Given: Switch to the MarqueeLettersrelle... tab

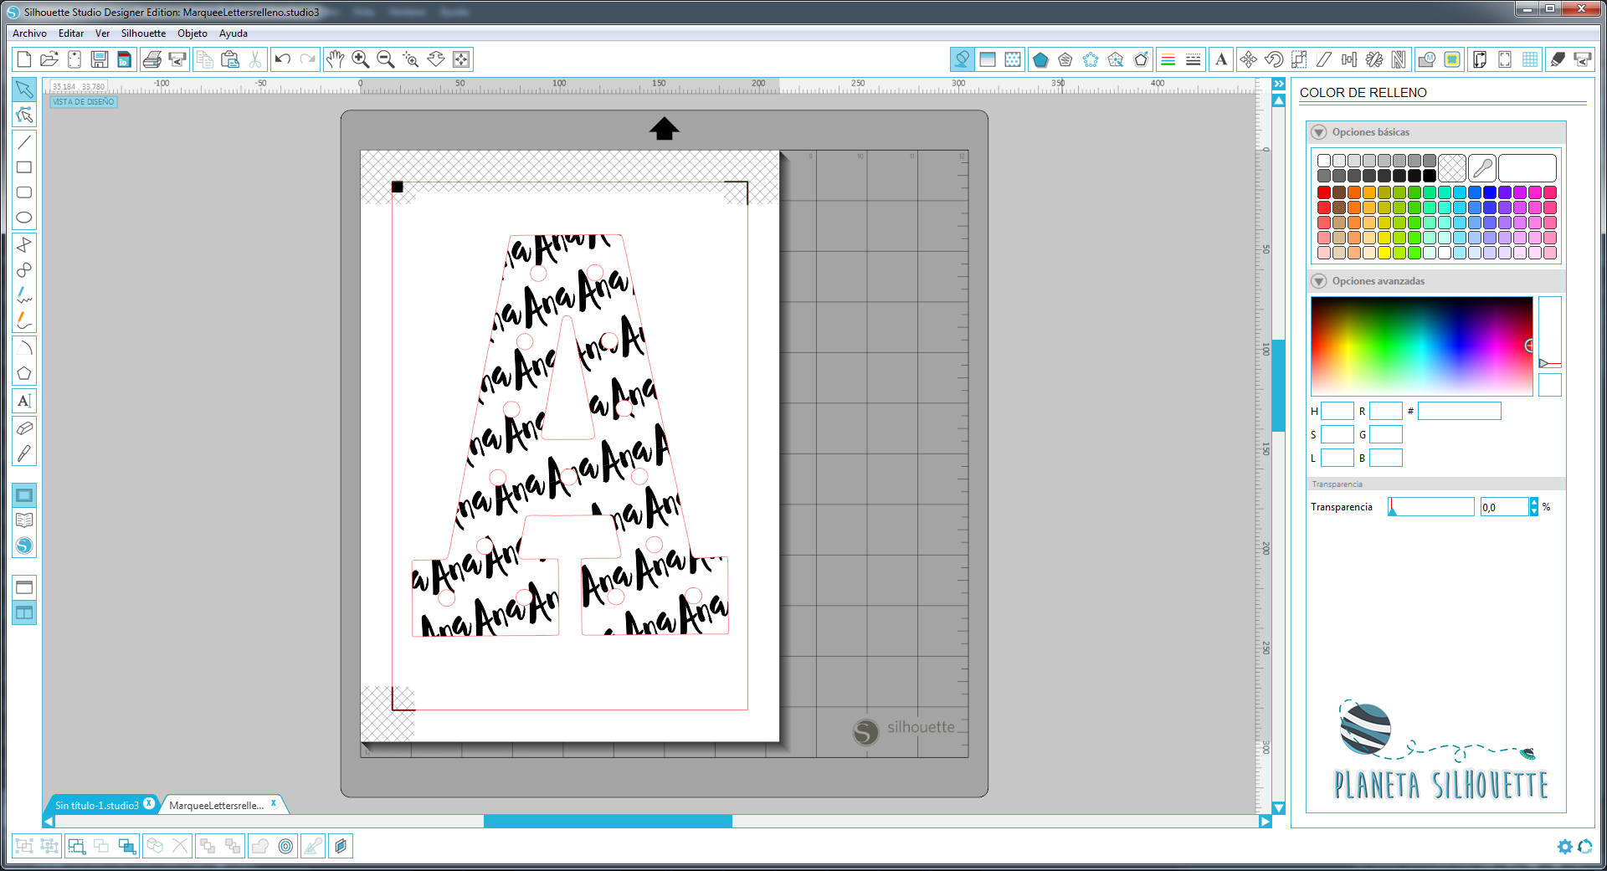Looking at the screenshot, I should [x=216, y=805].
